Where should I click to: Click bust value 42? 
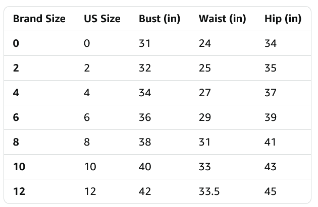point(145,191)
